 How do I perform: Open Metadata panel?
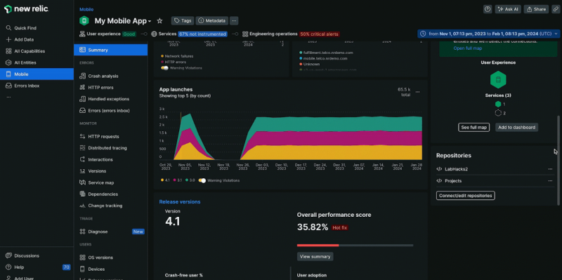[x=212, y=20]
